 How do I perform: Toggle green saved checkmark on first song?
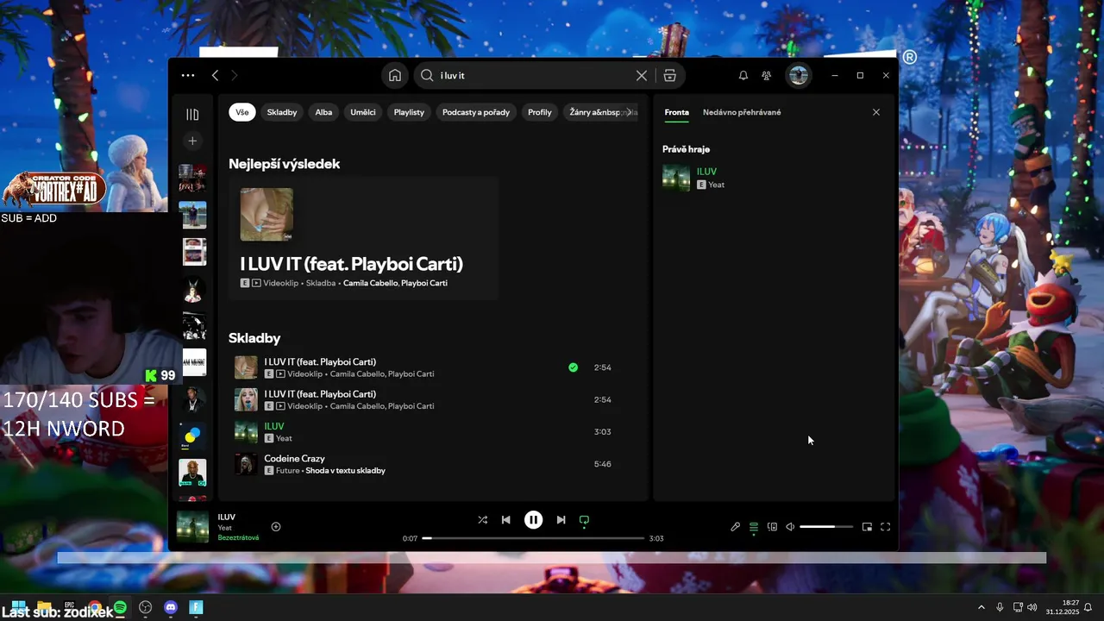tap(573, 367)
